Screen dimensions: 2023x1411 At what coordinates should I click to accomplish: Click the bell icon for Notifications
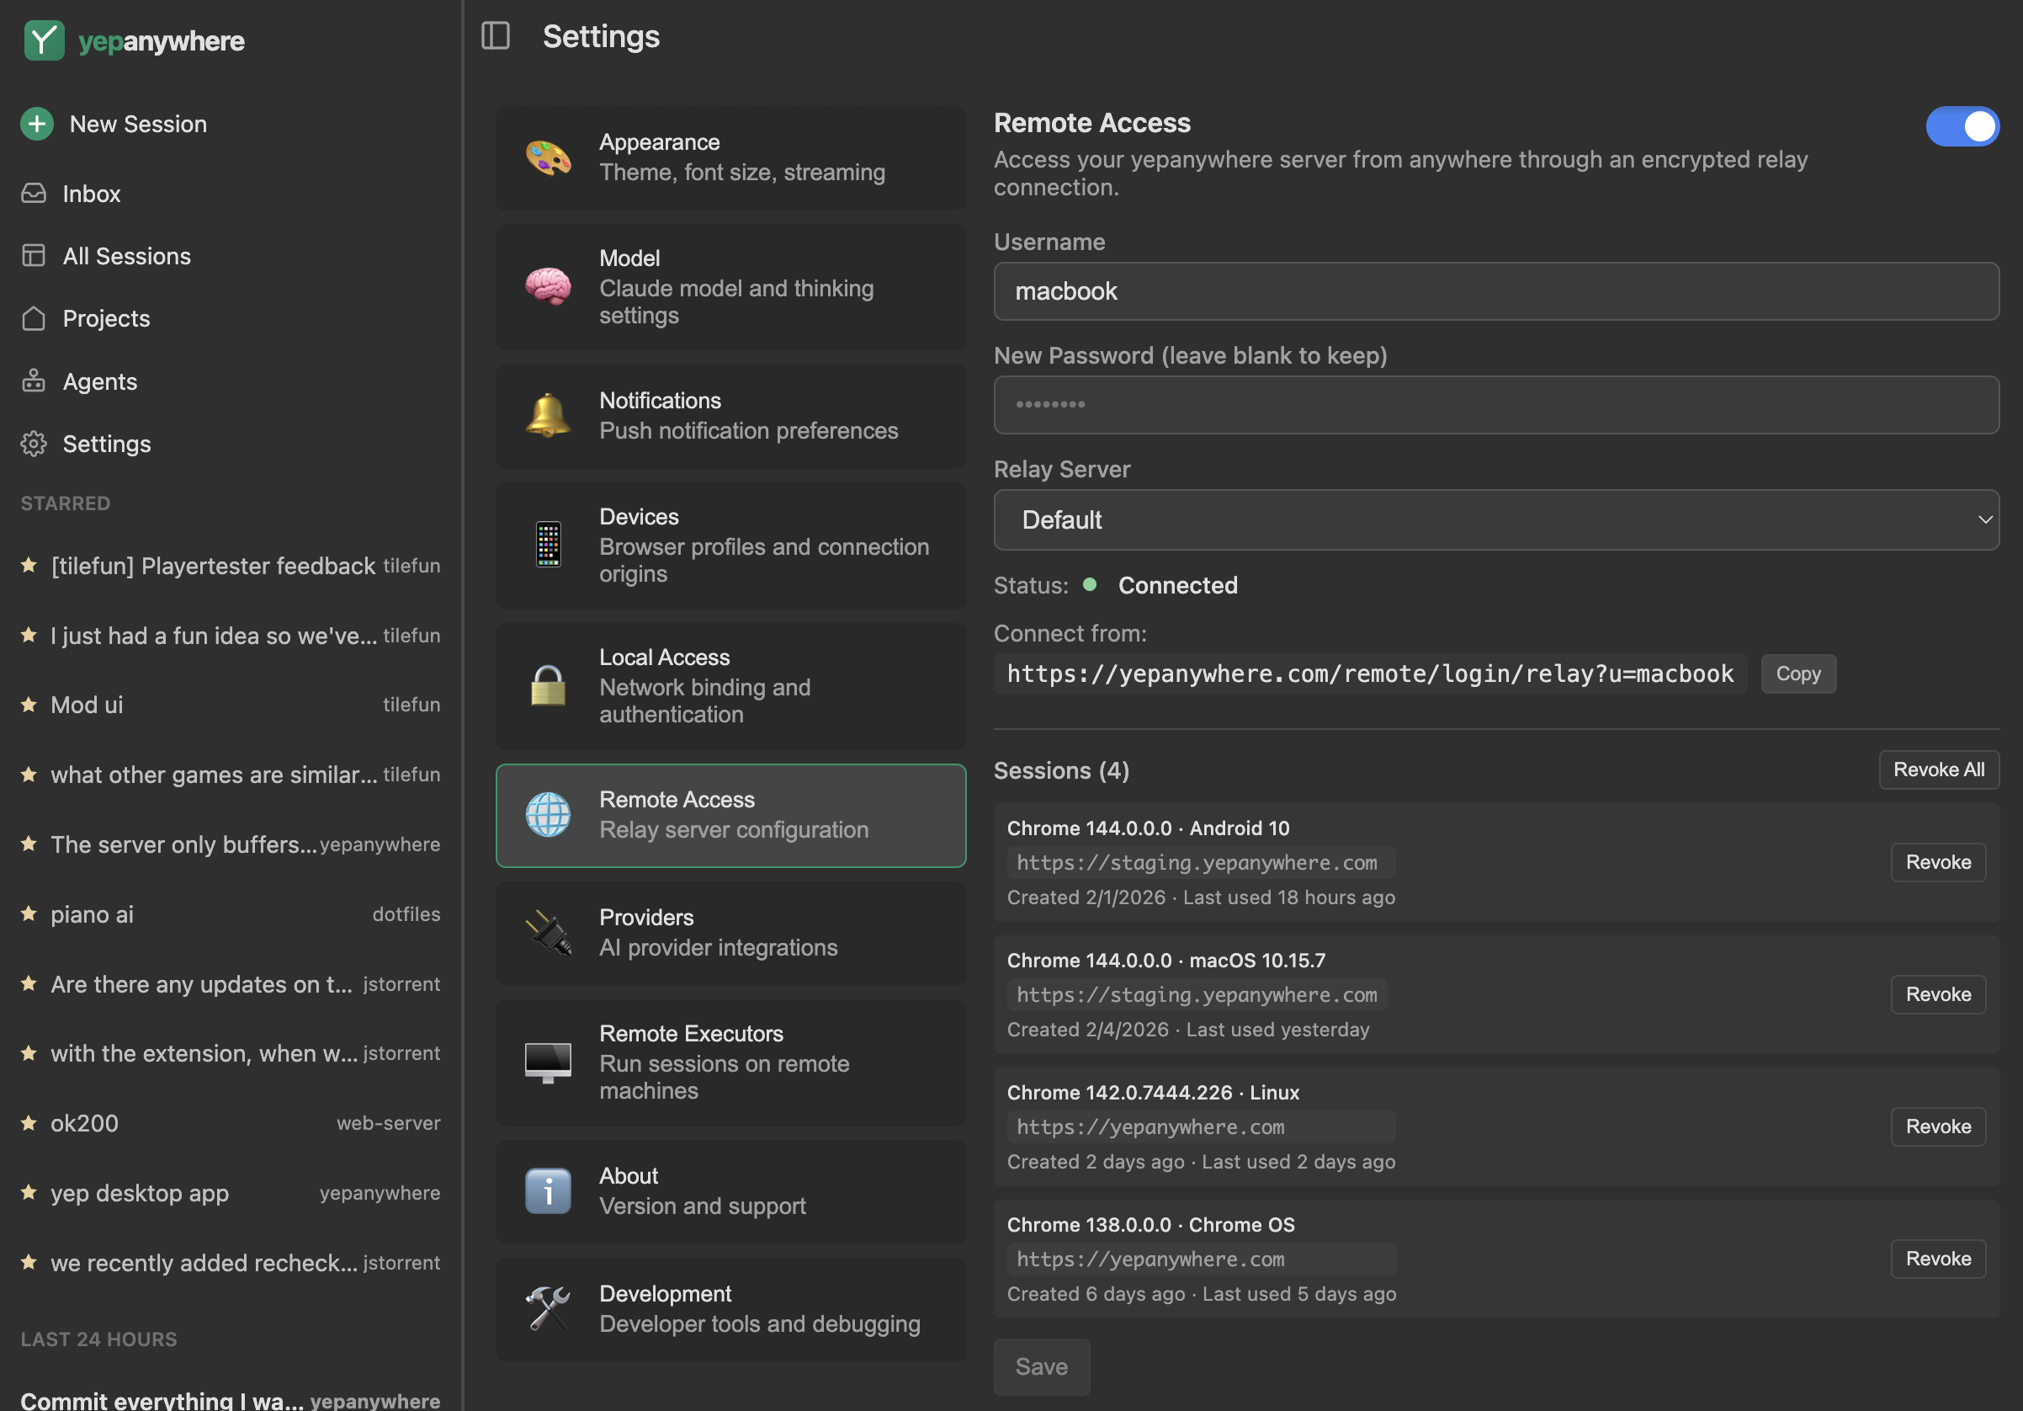coord(547,414)
